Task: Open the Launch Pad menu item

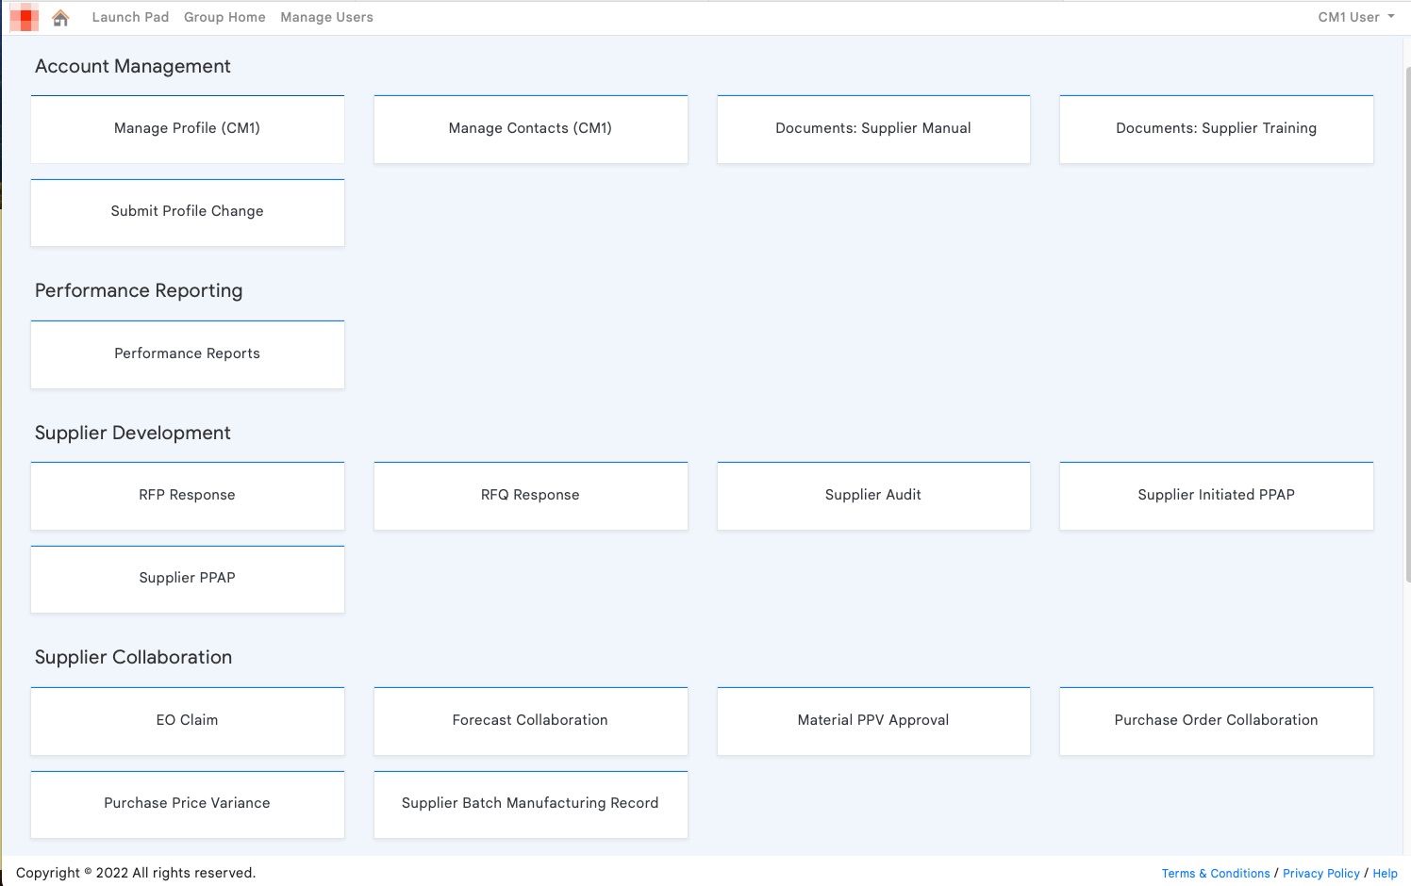Action: (x=130, y=17)
